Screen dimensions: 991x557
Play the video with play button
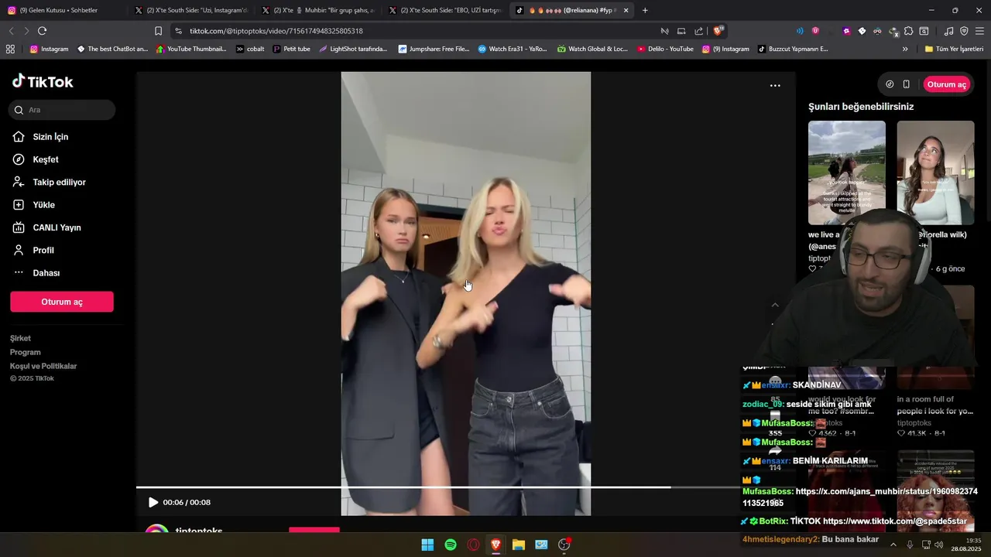point(153,503)
